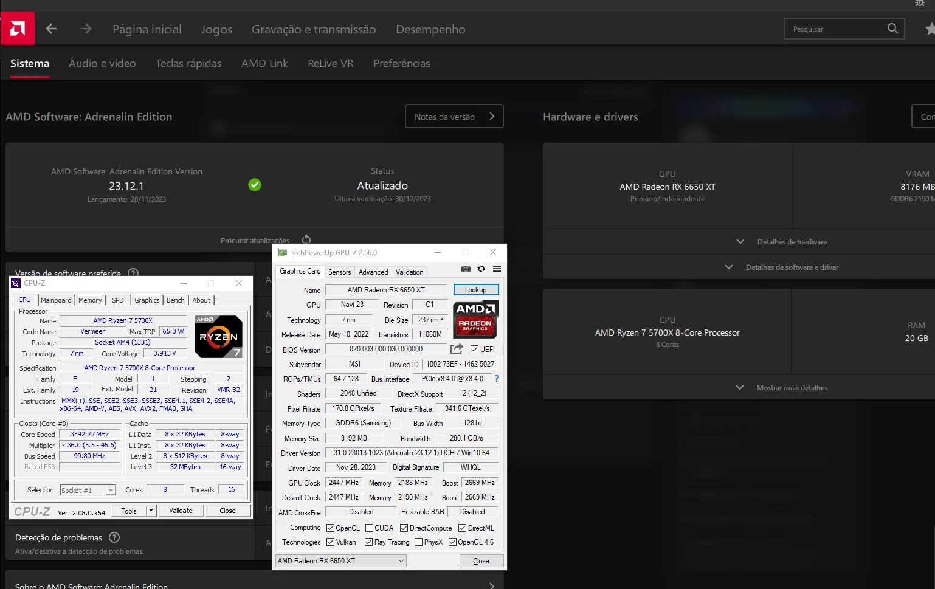Click the green check icon beside version 23.12.1
The image size is (935, 589).
pyautogui.click(x=255, y=185)
